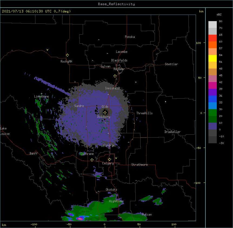This screenshot has height=228, width=233.
Task: Click the dBZ legend heading
Action: [x=219, y=14]
